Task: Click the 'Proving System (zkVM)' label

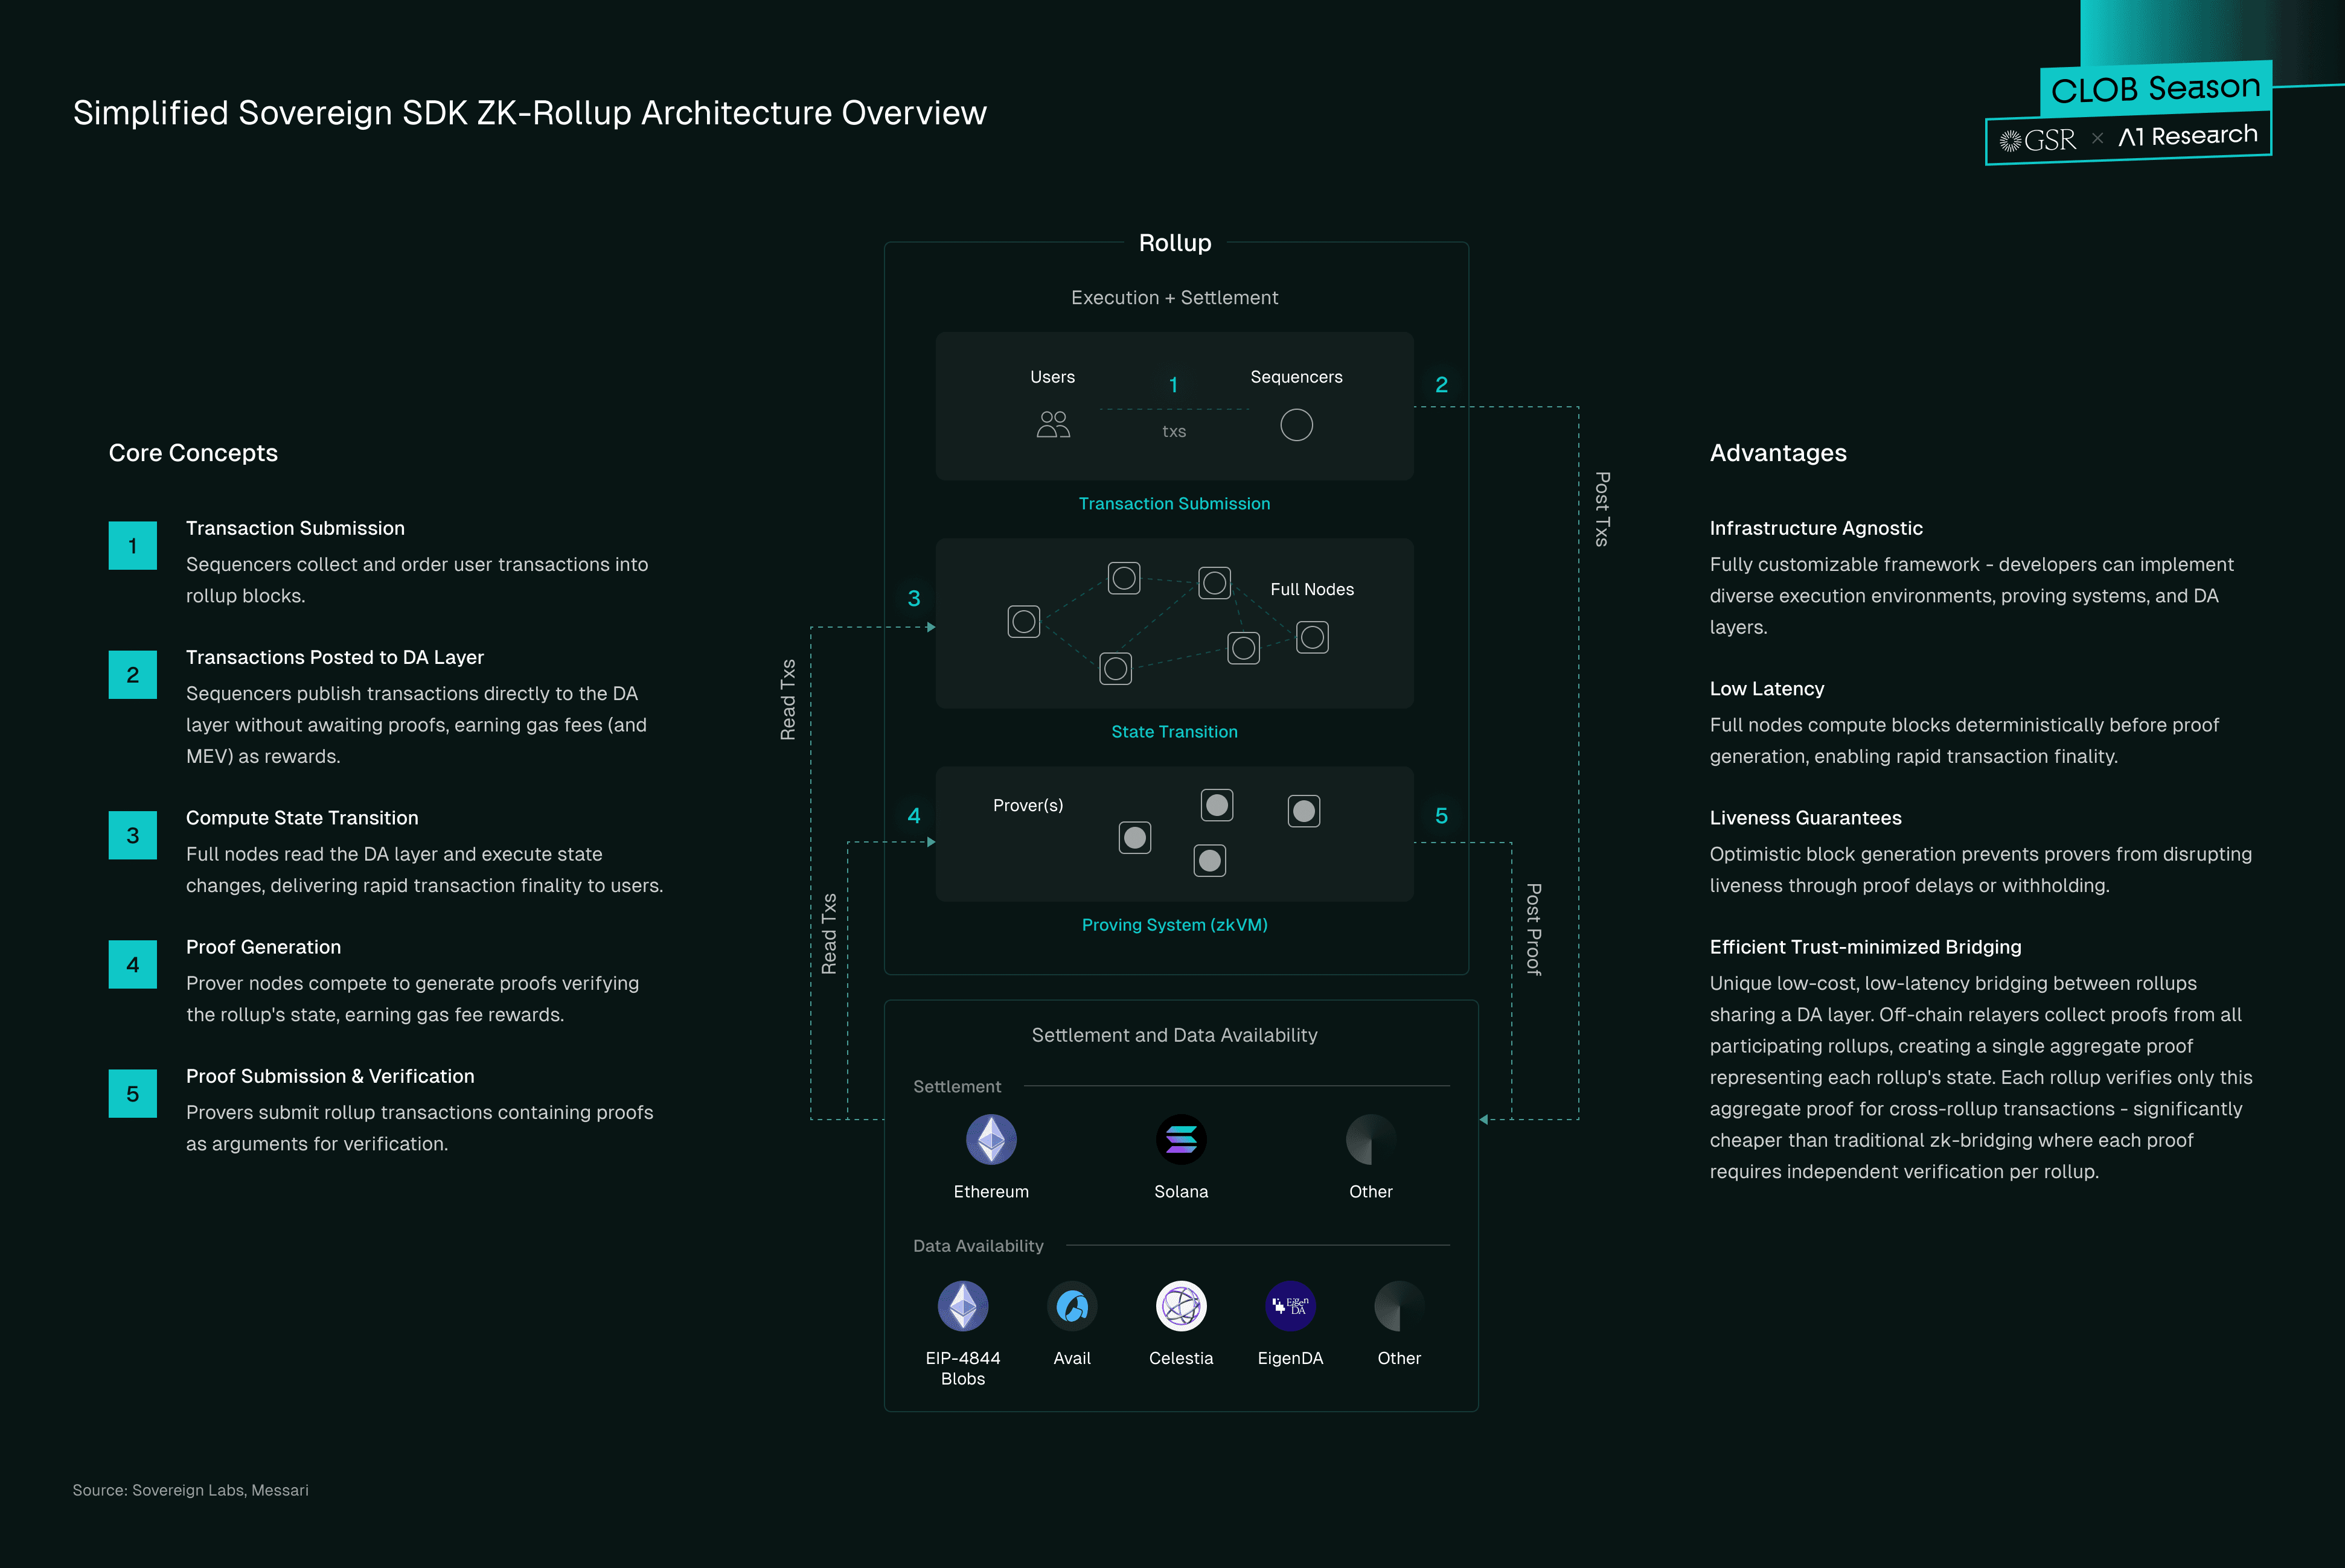Action: click(x=1174, y=925)
